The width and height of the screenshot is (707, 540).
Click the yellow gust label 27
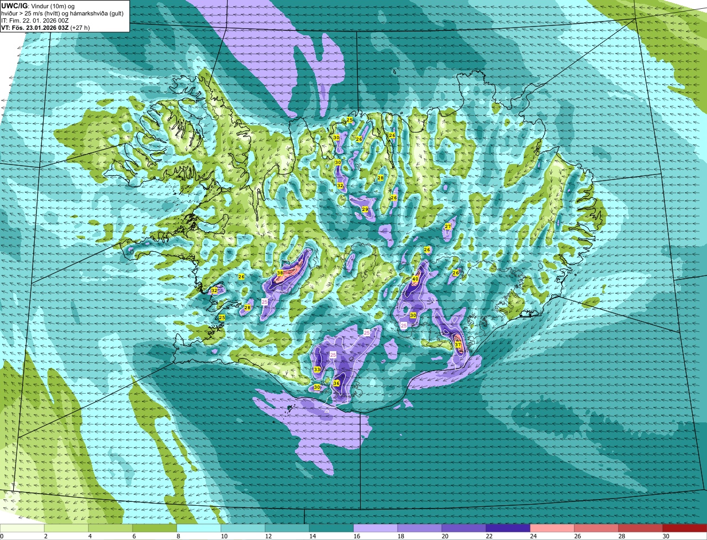[x=448, y=226]
